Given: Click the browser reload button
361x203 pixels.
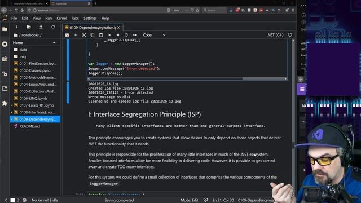Looking at the screenshot, I should (16, 10).
